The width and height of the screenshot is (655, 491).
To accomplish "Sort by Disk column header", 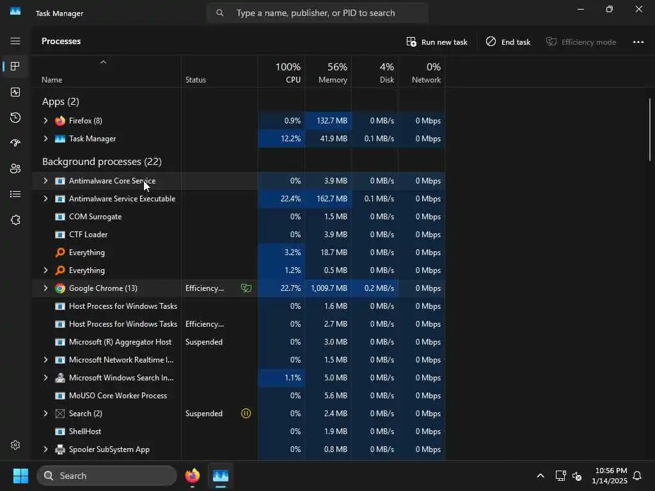I will point(375,73).
